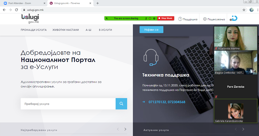Click the Пребарај услуга search field
The image size is (259, 136).
[68, 104]
